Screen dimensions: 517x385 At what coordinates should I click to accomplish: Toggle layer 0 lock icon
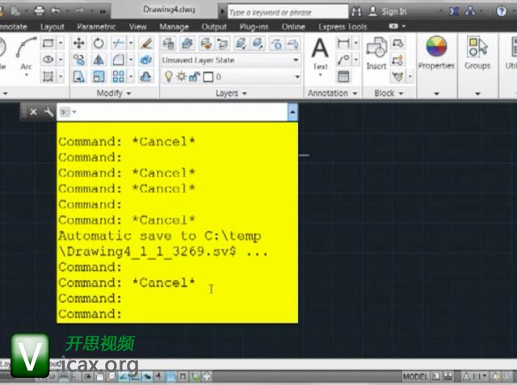[x=194, y=77]
